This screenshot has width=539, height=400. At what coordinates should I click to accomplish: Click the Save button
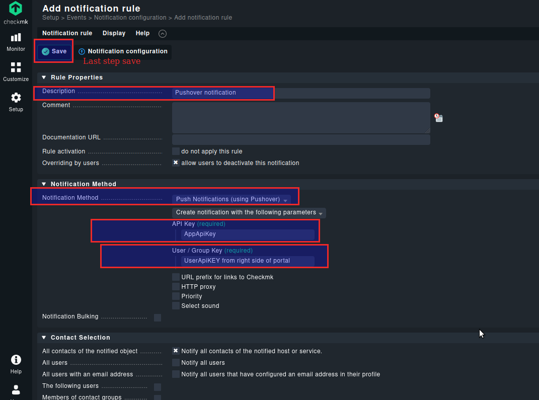54,51
